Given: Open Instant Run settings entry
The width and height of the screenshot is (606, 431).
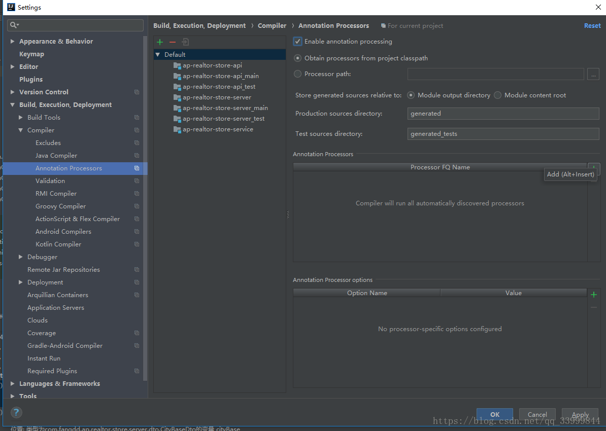Looking at the screenshot, I should pyautogui.click(x=44, y=358).
